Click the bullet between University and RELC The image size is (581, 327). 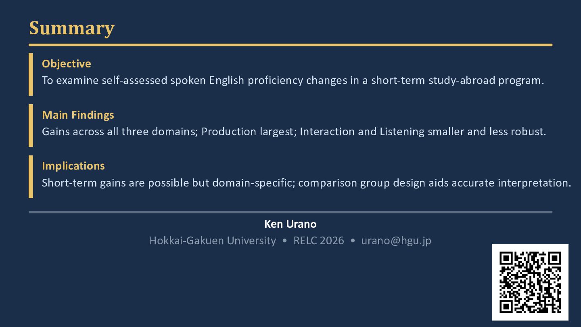(285, 241)
